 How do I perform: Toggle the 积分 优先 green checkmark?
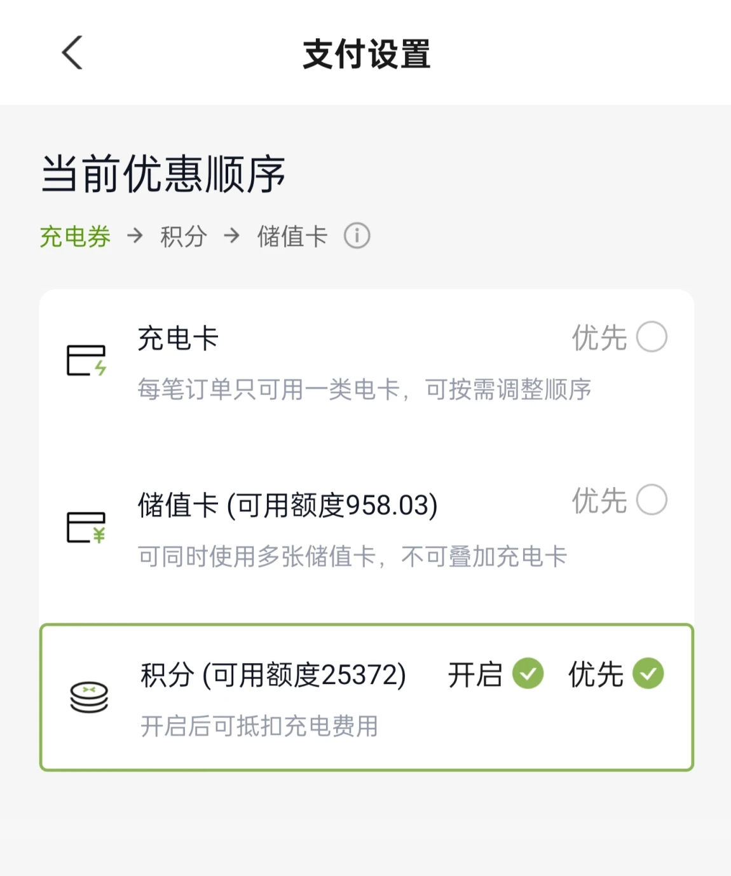[648, 674]
